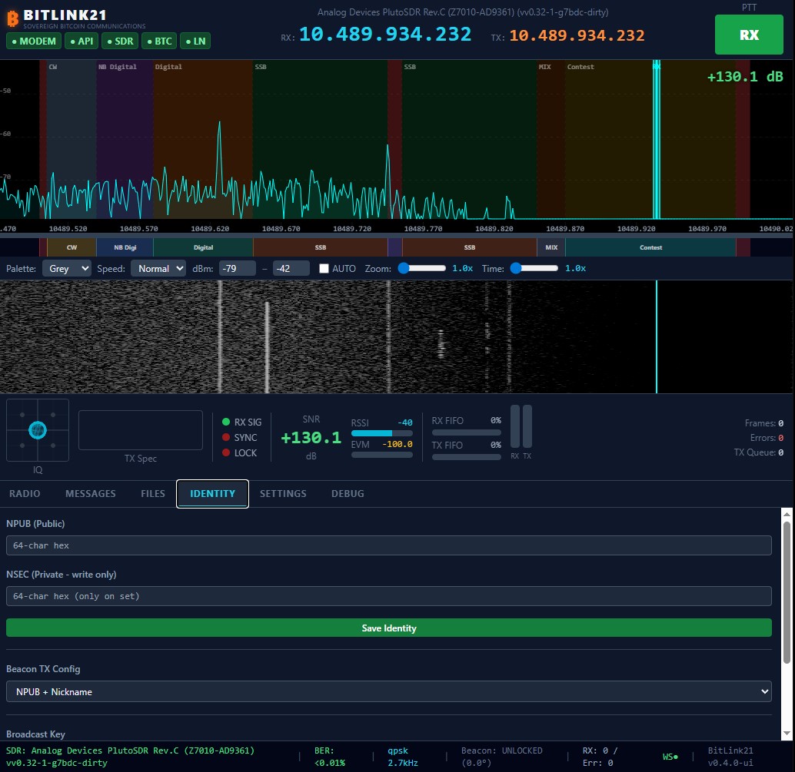Click the MODEM status indicator badge

pos(34,41)
